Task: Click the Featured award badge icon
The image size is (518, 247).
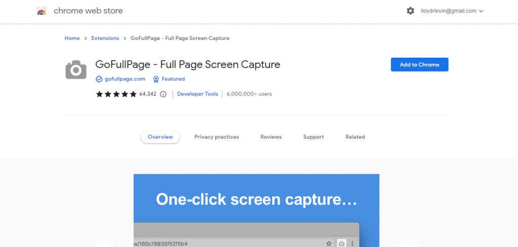Action: pyautogui.click(x=156, y=79)
